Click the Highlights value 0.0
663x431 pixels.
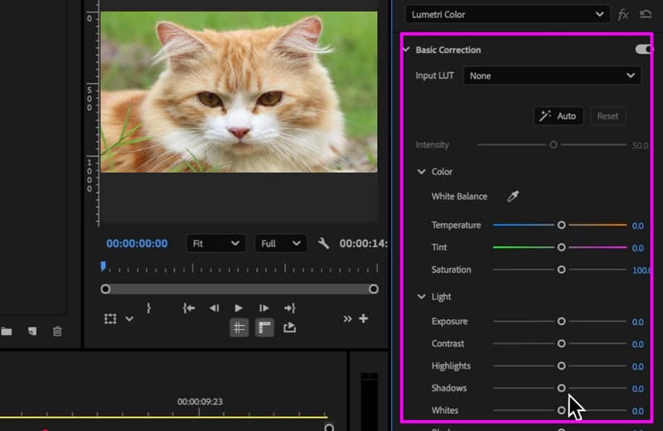[637, 366]
